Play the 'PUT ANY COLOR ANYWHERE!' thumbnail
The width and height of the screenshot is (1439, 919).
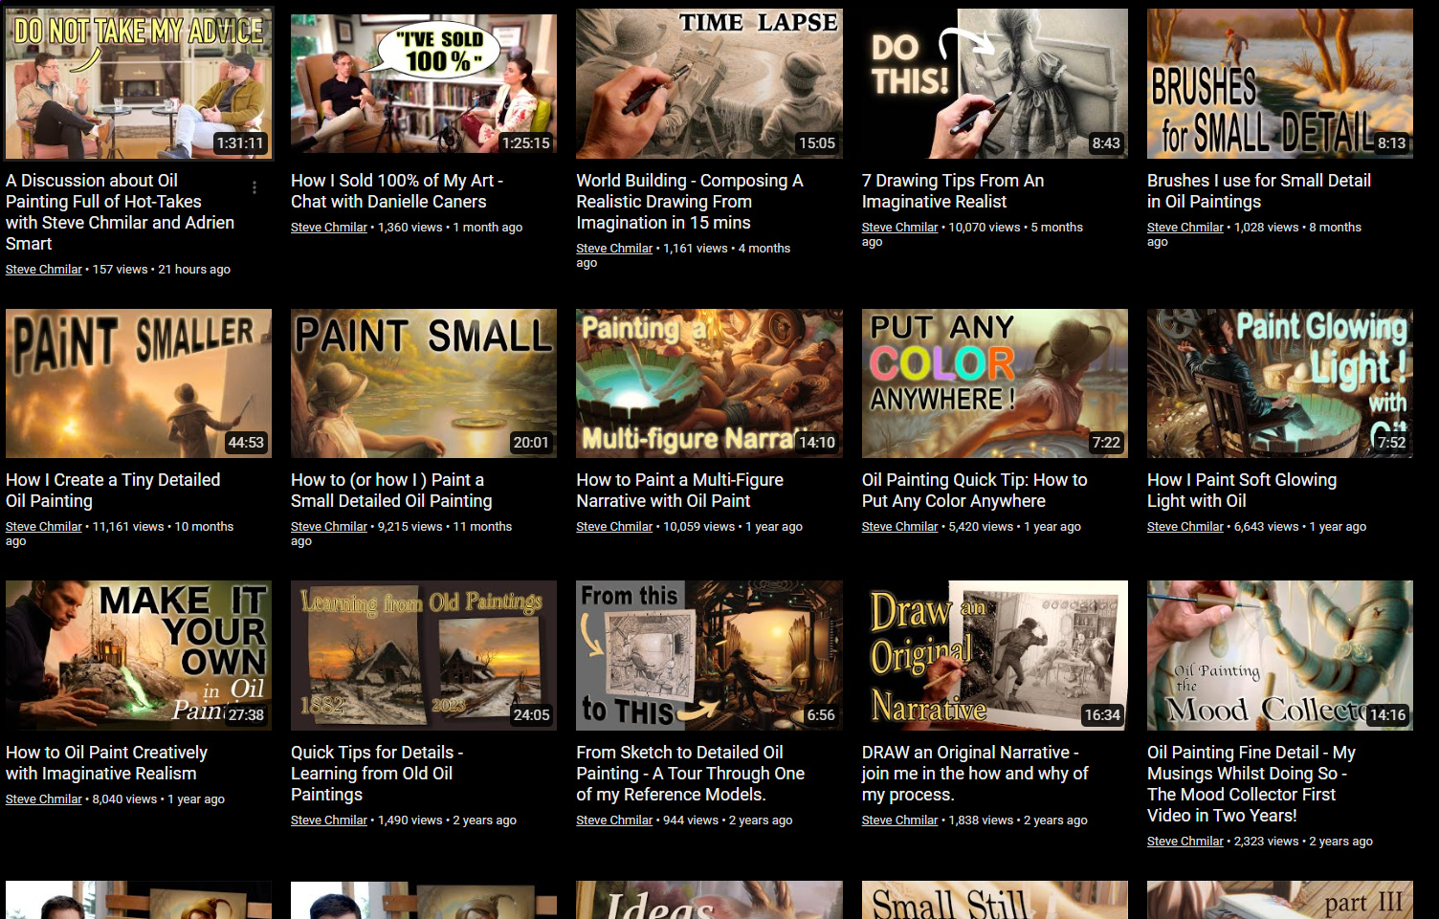point(995,383)
